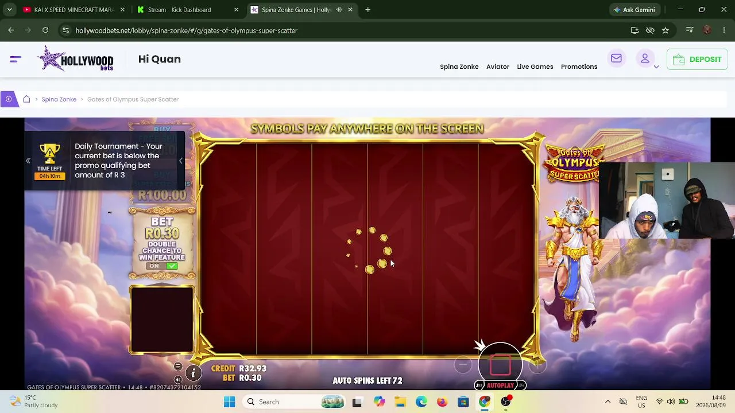
Task: Click the tournament trophy icon
Action: [49, 154]
